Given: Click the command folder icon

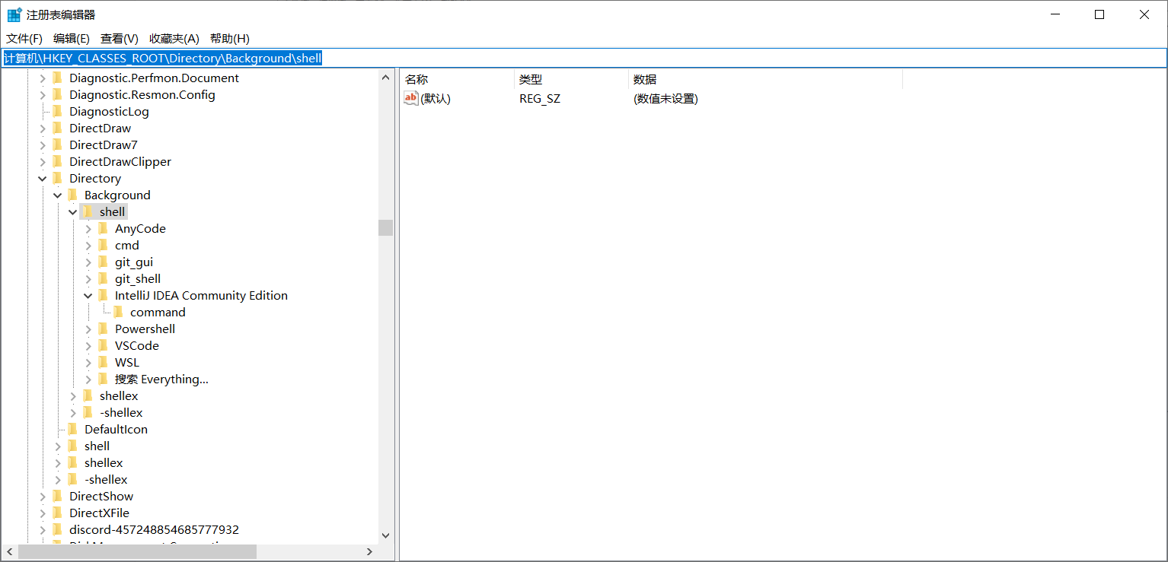Looking at the screenshot, I should click(x=118, y=312).
